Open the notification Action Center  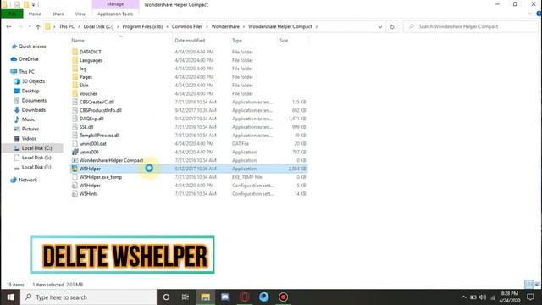(531, 297)
